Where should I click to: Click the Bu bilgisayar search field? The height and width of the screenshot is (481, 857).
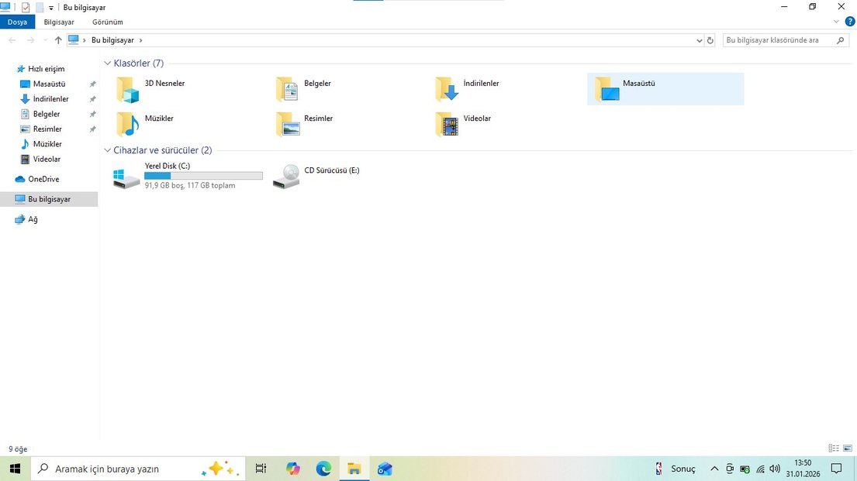pos(778,40)
